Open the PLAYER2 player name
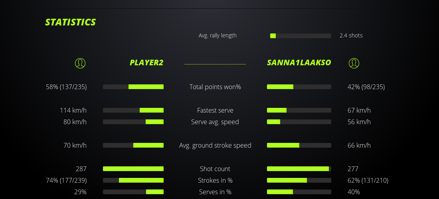 (146, 62)
